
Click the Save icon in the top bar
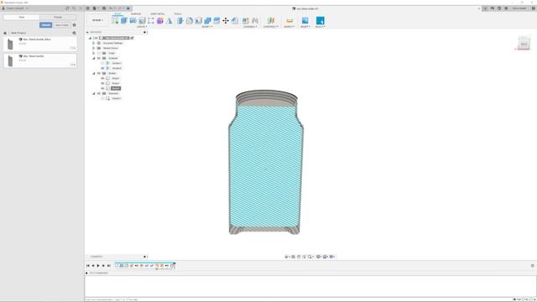click(104, 8)
